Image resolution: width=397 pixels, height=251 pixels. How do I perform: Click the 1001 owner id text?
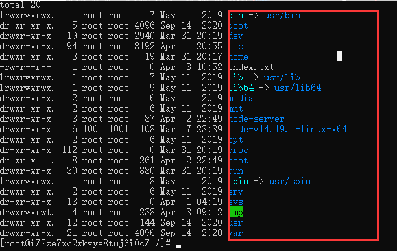tap(93, 129)
